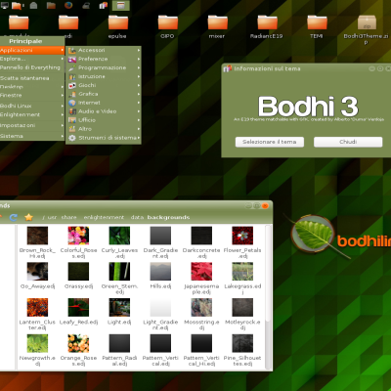Select the Leafy_Red.edj file
This screenshot has height=391, width=391.
pos(78,312)
